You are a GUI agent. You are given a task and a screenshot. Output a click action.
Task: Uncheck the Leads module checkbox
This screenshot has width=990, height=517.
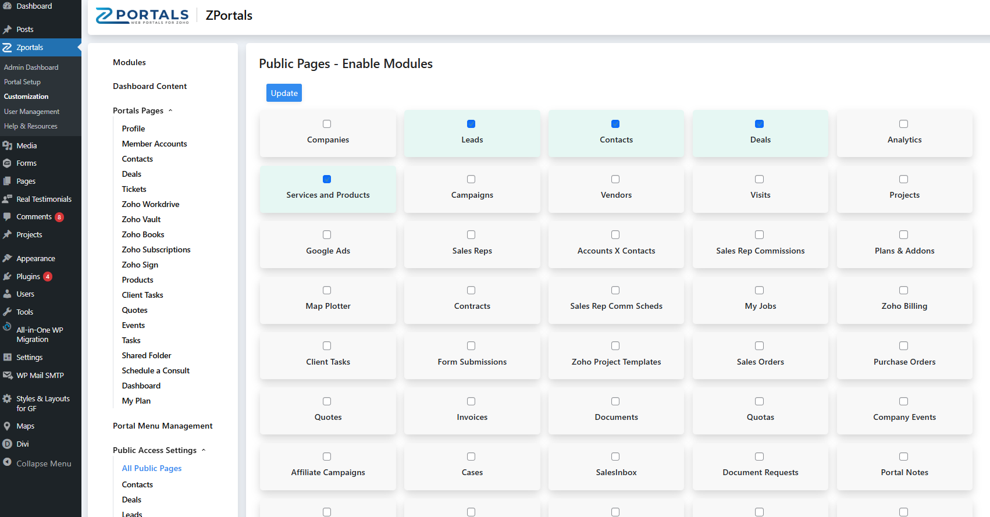tap(471, 124)
